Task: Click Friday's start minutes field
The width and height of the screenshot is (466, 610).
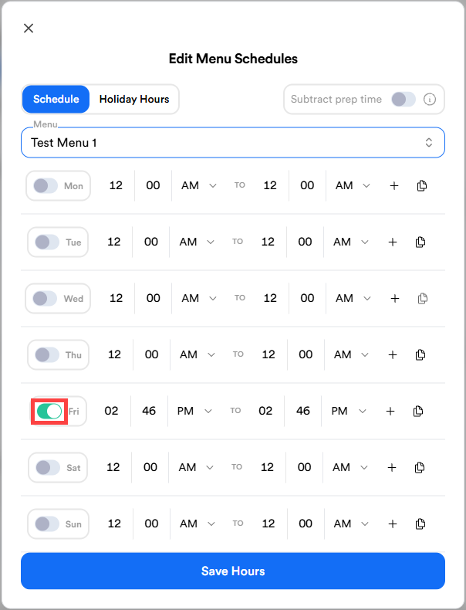Action: pos(149,411)
